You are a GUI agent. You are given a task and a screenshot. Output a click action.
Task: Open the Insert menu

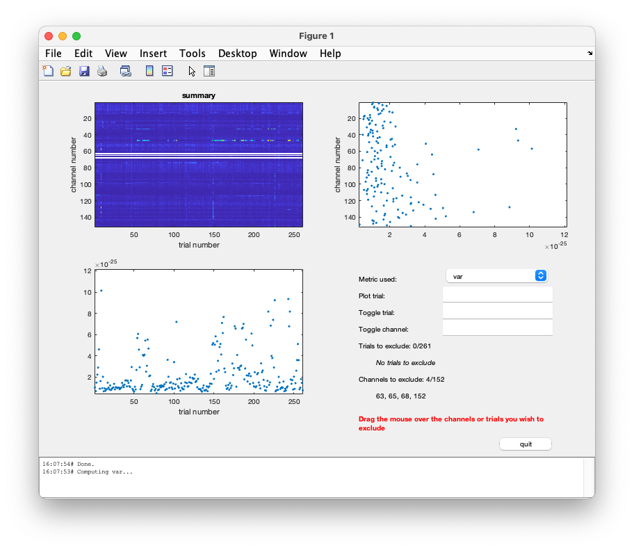coord(153,54)
